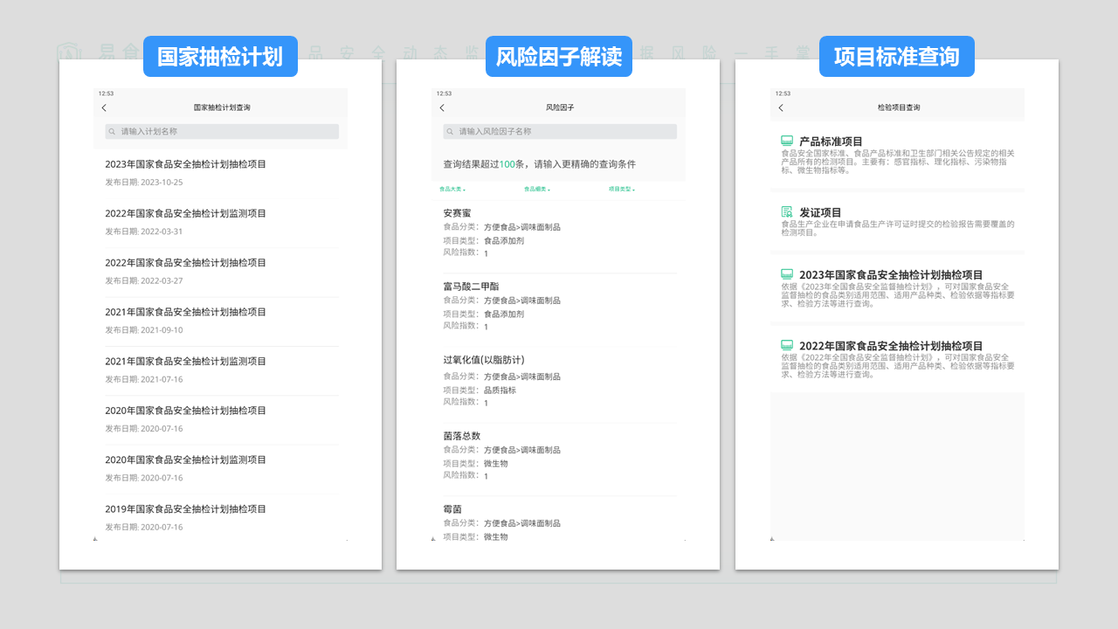
Task: Tap back arrow in 国家抽检计划查询 screen
Action: pyautogui.click(x=104, y=107)
